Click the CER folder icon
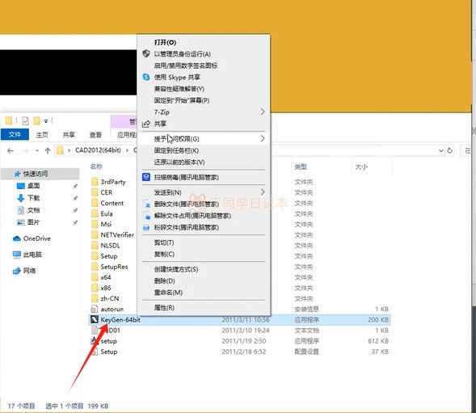Image resolution: width=476 pixels, height=413 pixels. (95, 192)
